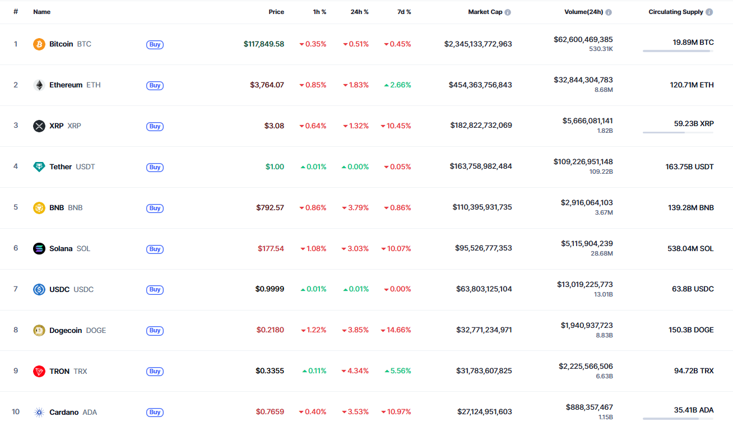Click the Bitcoin coin logo icon
Image resolution: width=733 pixels, height=426 pixels.
coord(39,44)
